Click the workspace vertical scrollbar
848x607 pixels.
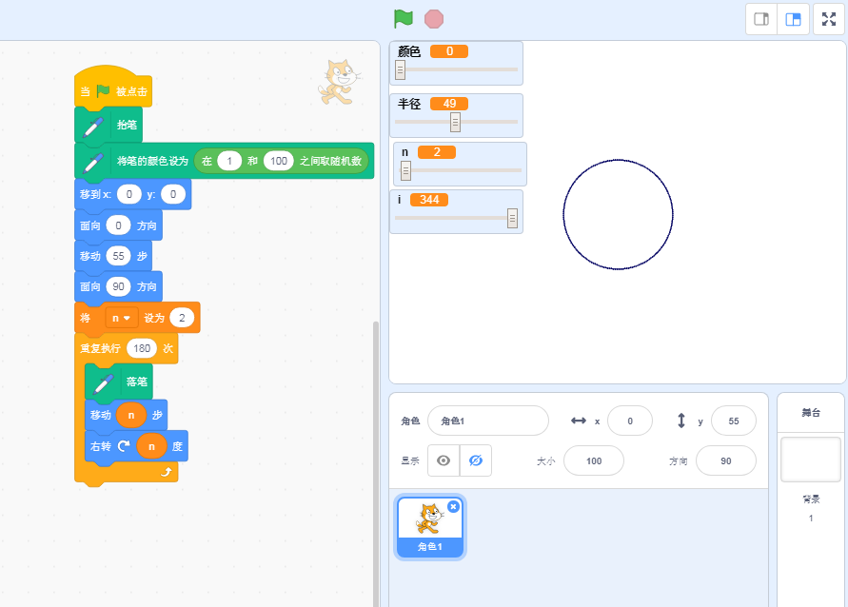(x=376, y=463)
